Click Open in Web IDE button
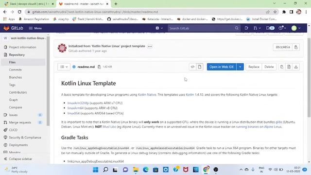 (x=222, y=67)
